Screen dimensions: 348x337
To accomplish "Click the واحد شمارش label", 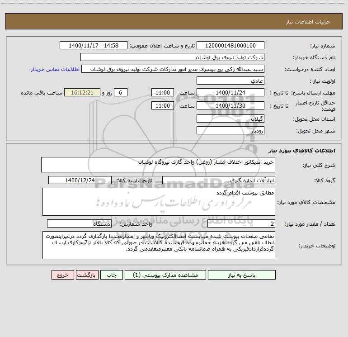I will tap(136, 224).
